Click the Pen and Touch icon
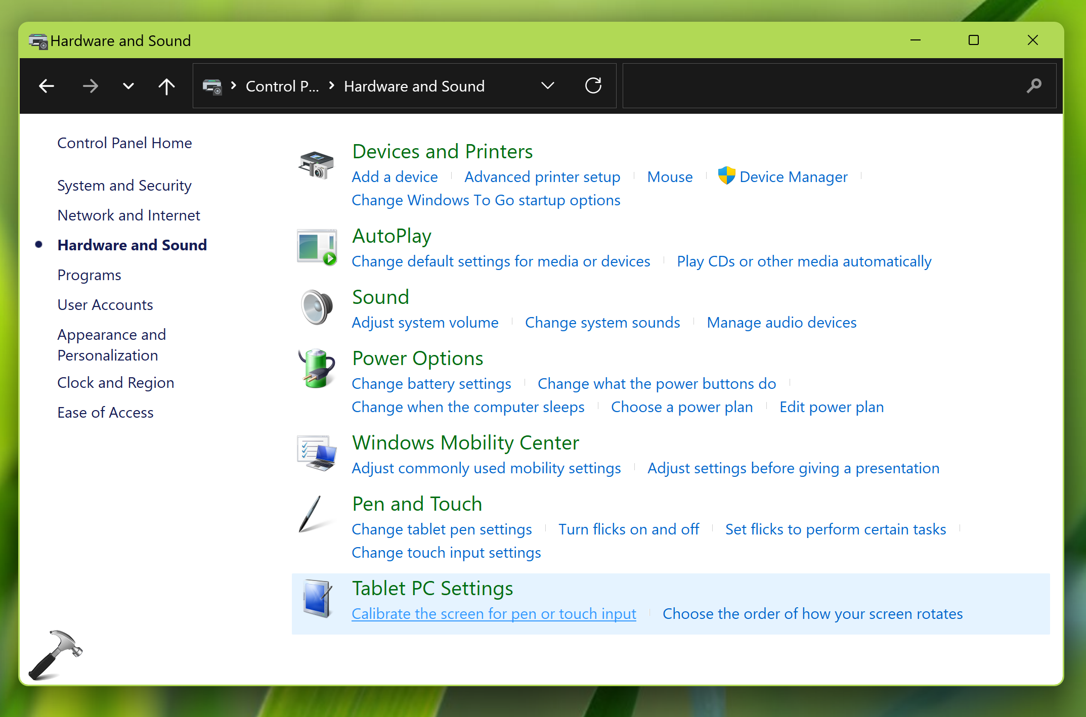The image size is (1086, 717). 310,514
